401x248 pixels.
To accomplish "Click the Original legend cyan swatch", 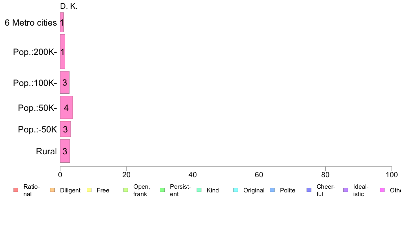I will pos(236,190).
